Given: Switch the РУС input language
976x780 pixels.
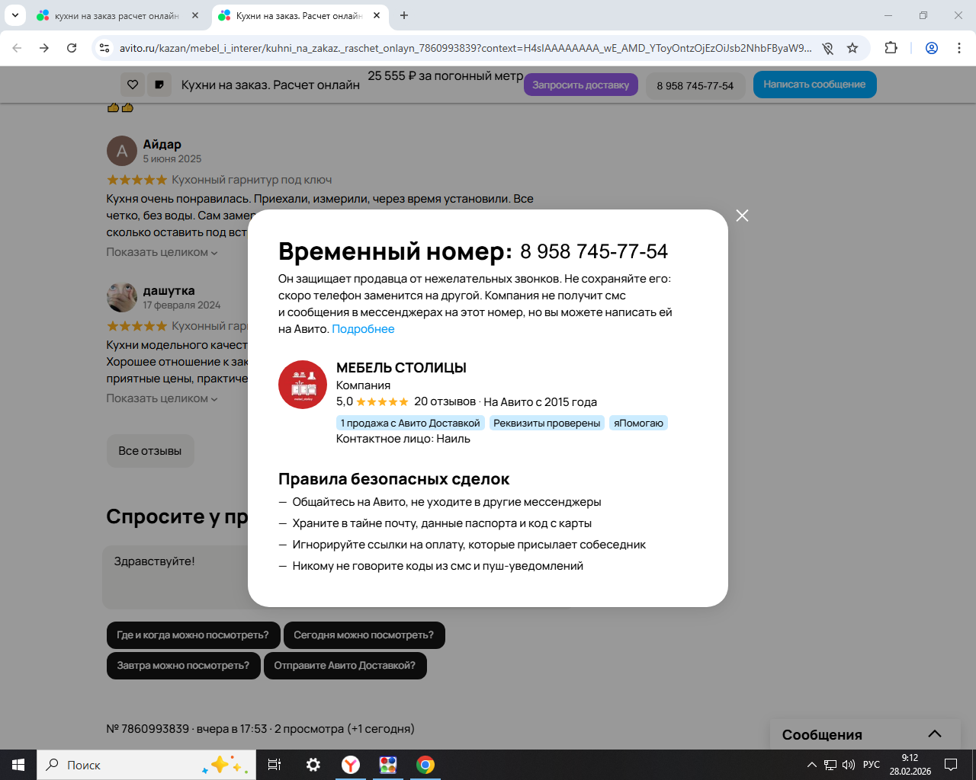Looking at the screenshot, I should point(872,765).
